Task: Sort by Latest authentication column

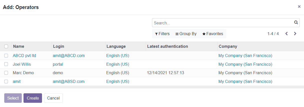Action: click(167, 46)
